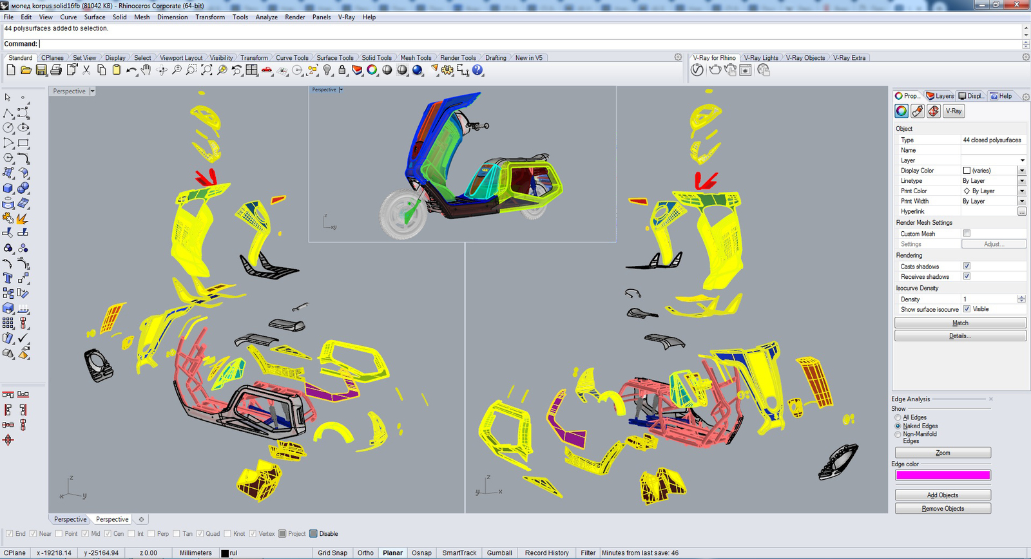This screenshot has height=559, width=1031.
Task: Click the Details... button
Action: pyautogui.click(x=960, y=336)
